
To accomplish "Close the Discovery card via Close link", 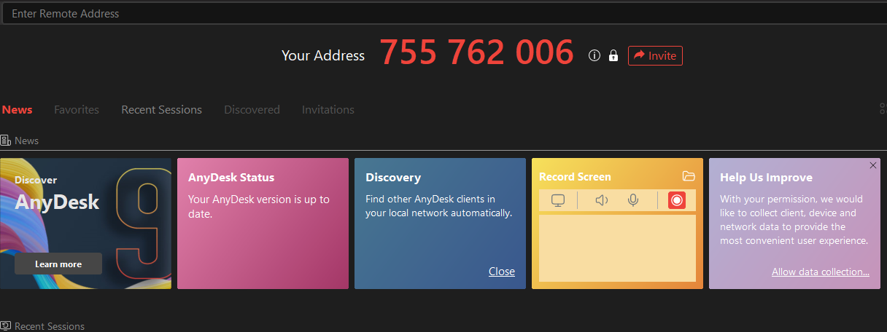I will 502,272.
